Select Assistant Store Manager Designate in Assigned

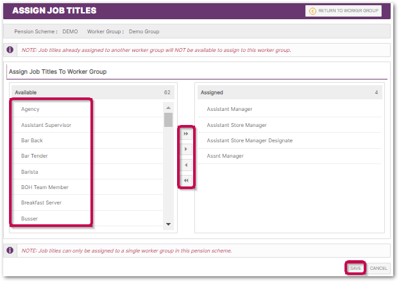(x=250, y=140)
